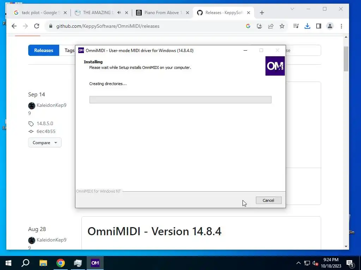The width and height of the screenshot is (361, 270).
Task: Open the Compare dropdown for 14.8.5.0
Action: click(x=45, y=143)
